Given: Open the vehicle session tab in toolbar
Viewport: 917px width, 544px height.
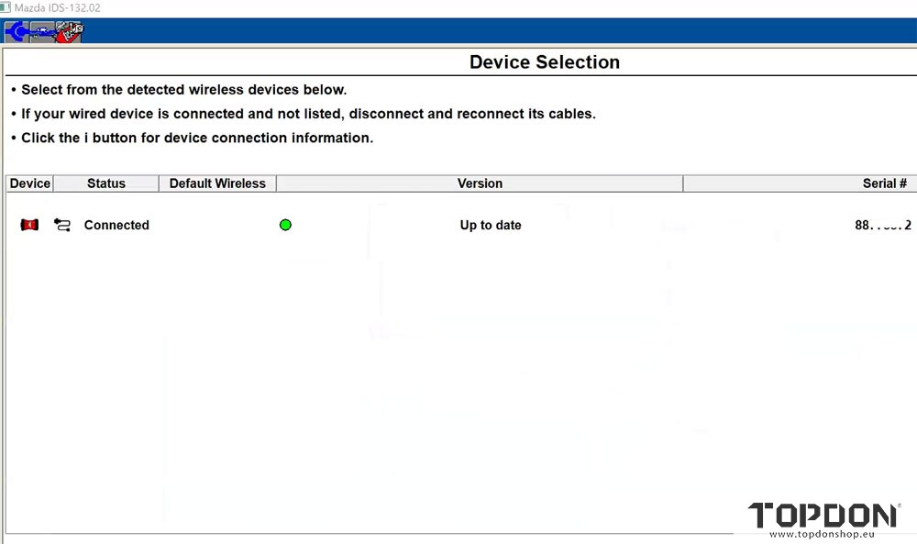Looking at the screenshot, I should coord(42,31).
